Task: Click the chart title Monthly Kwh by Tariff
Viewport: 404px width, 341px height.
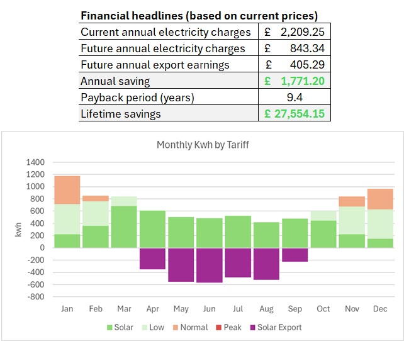Action: [203, 145]
